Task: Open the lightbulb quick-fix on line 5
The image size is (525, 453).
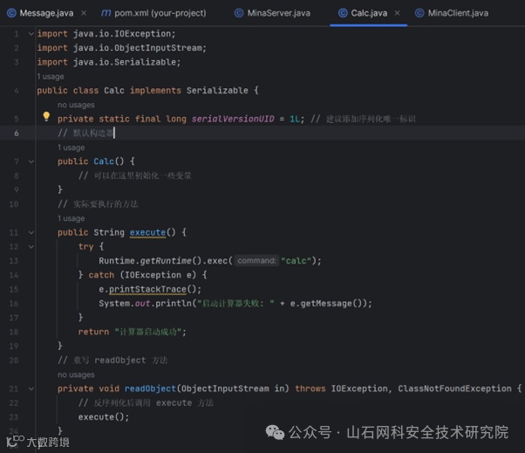Action: (46, 116)
